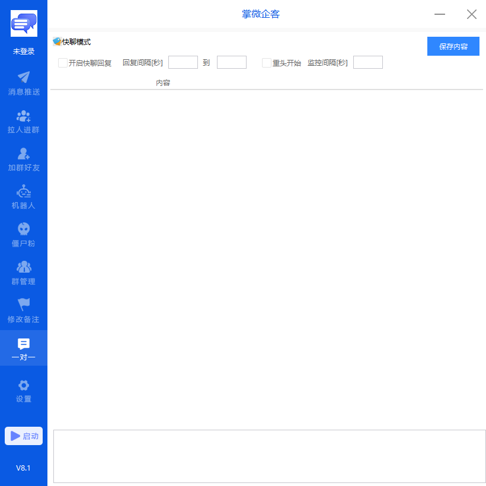
Task: Click the 内容 column header
Action: click(163, 83)
